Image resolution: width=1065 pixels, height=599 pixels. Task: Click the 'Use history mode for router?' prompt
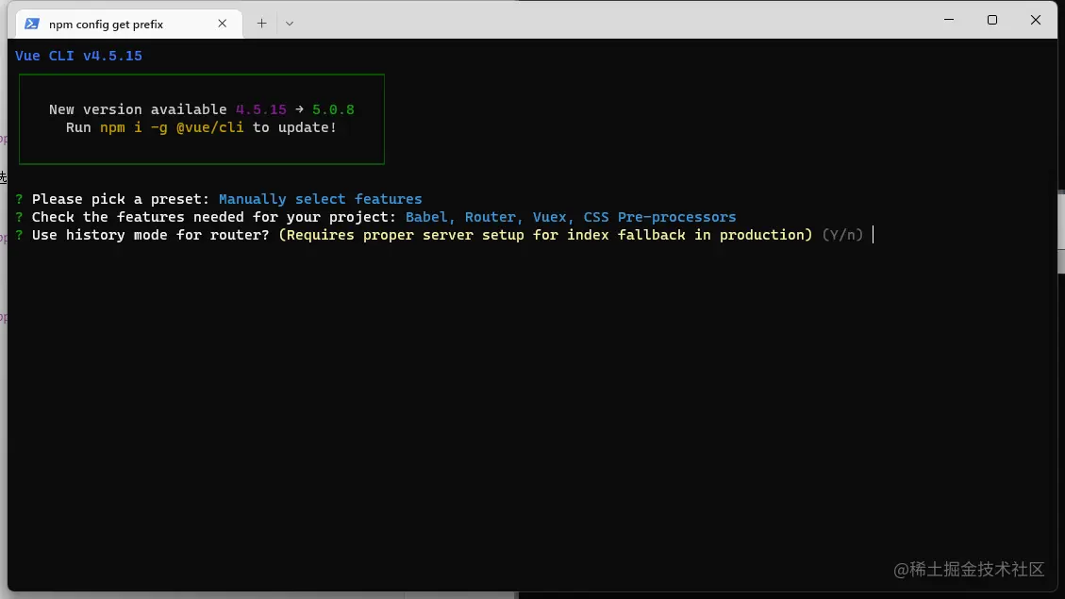(x=151, y=235)
